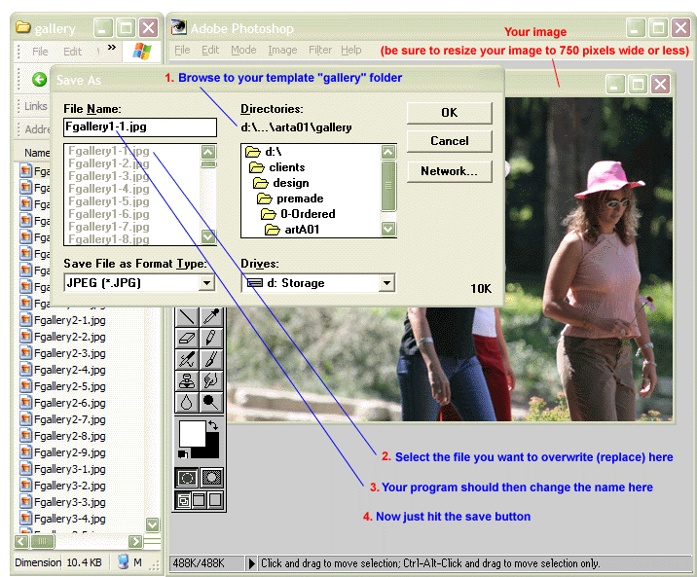Viewport: 697px width, 577px height.
Task: Switch to Standard selection mode
Action: tap(187, 478)
